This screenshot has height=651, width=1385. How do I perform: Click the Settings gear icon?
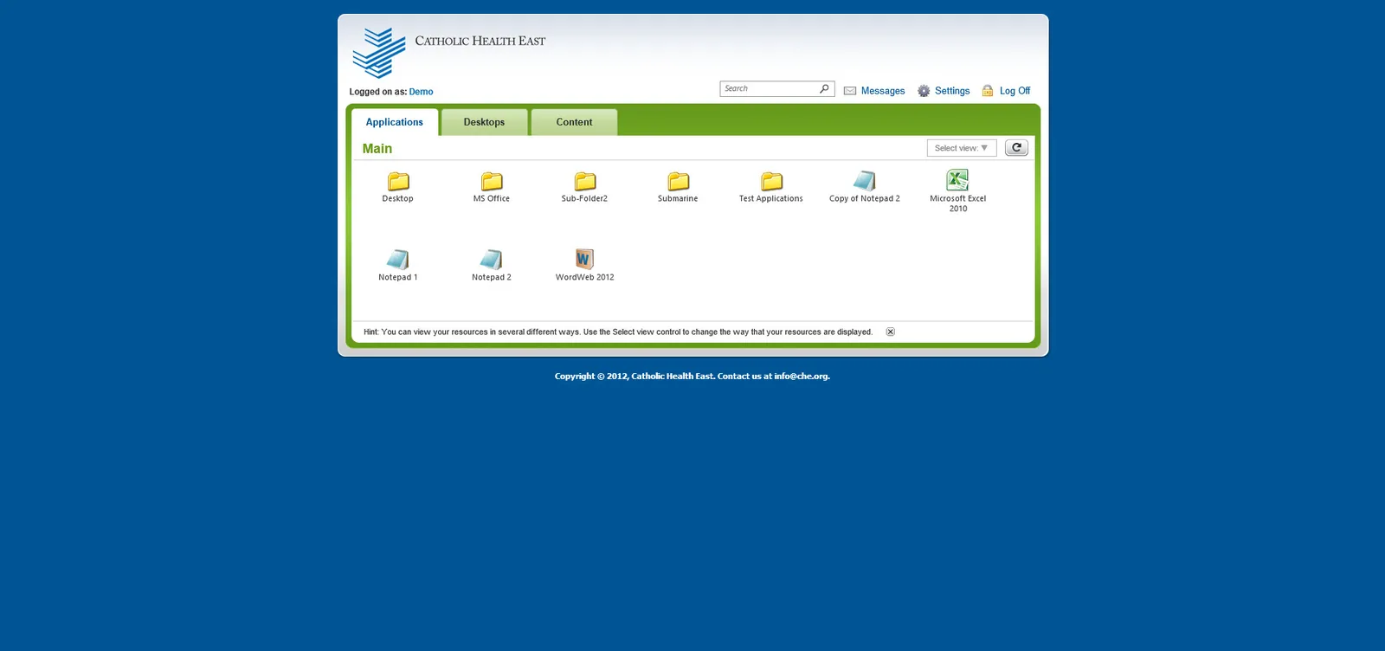coord(924,91)
